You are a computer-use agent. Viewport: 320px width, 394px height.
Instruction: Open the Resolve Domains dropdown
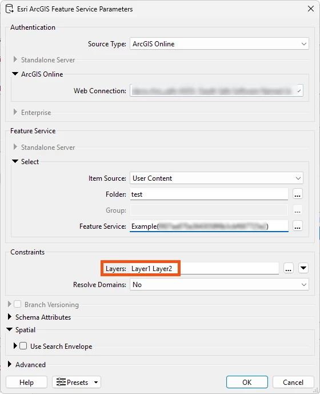(x=219, y=285)
